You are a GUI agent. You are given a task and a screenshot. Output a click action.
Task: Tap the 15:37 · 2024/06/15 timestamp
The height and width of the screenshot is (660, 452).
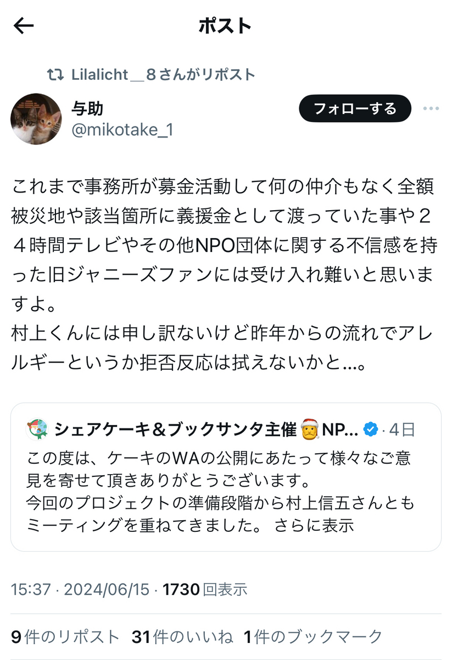click(x=80, y=590)
